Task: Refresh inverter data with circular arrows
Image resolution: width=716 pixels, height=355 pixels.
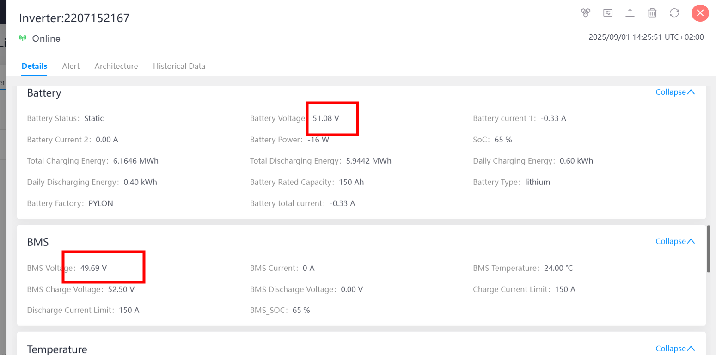Action: (674, 13)
